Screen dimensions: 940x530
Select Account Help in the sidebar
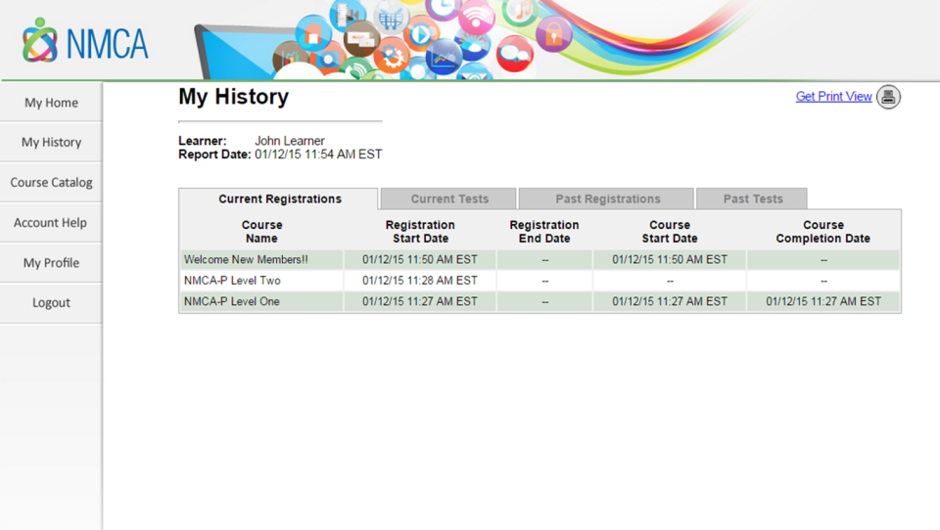point(51,222)
